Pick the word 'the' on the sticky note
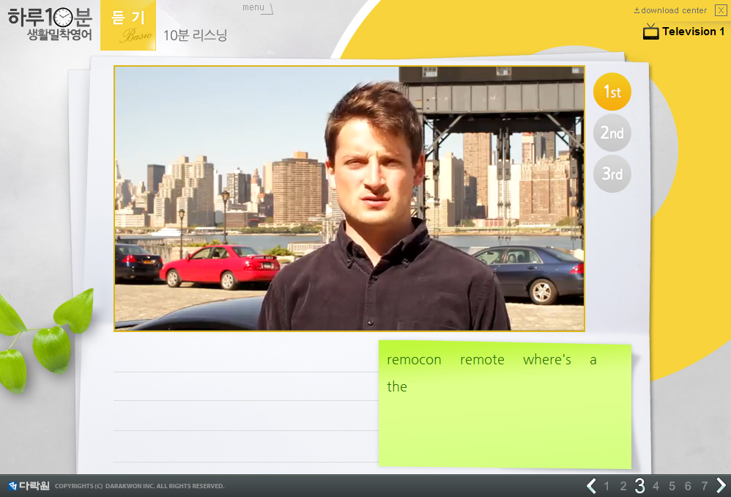Screen dimensions: 731x497 pyautogui.click(x=397, y=387)
